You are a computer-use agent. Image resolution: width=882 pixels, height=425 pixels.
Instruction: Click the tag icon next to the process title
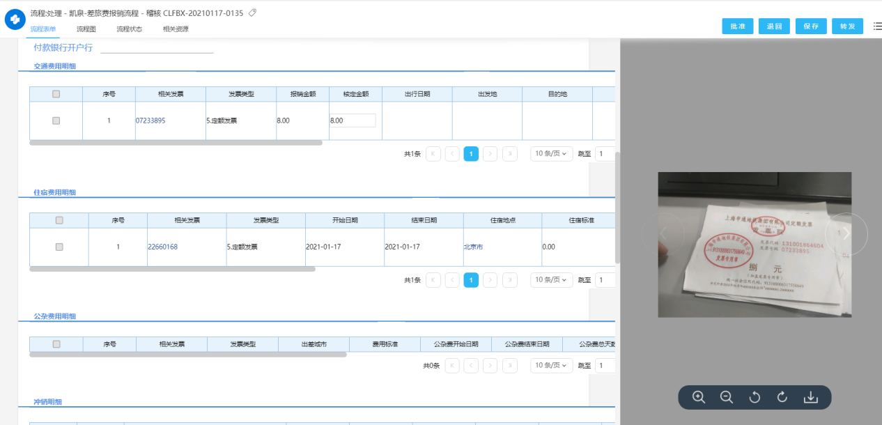click(x=252, y=13)
